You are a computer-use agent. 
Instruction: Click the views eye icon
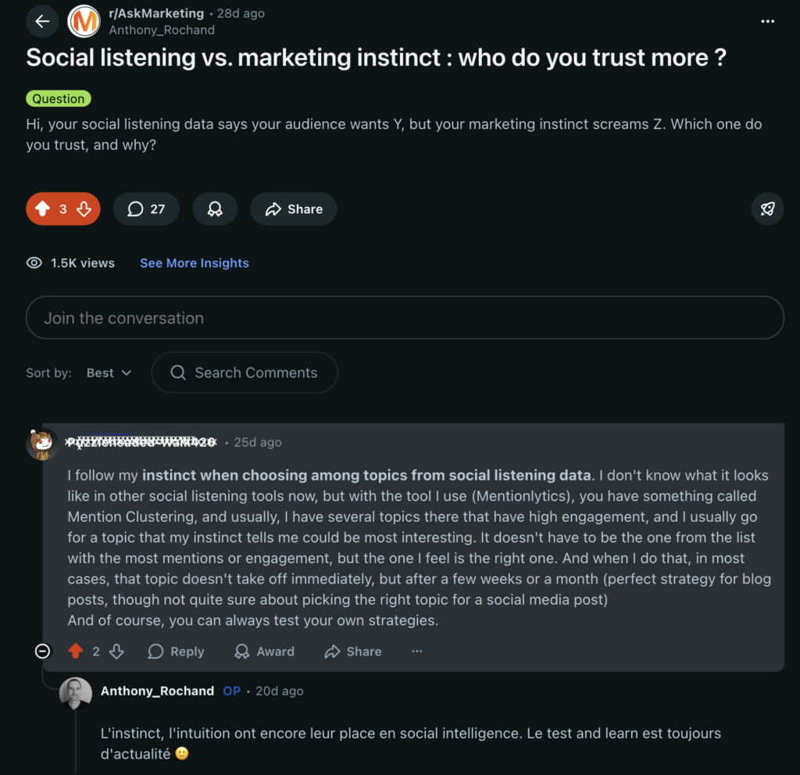coord(34,262)
